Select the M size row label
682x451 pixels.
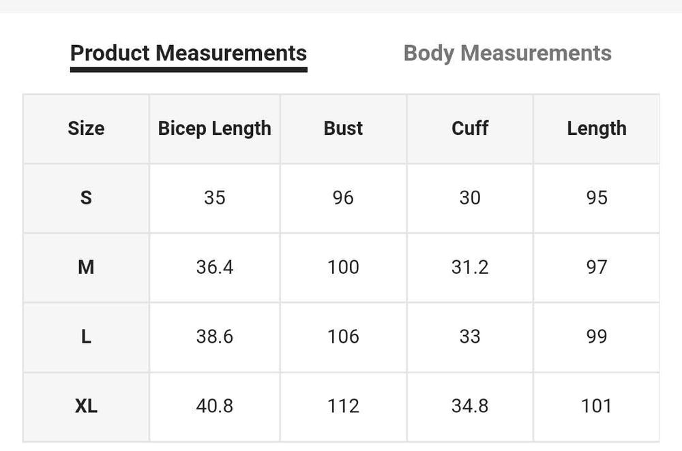tap(86, 267)
